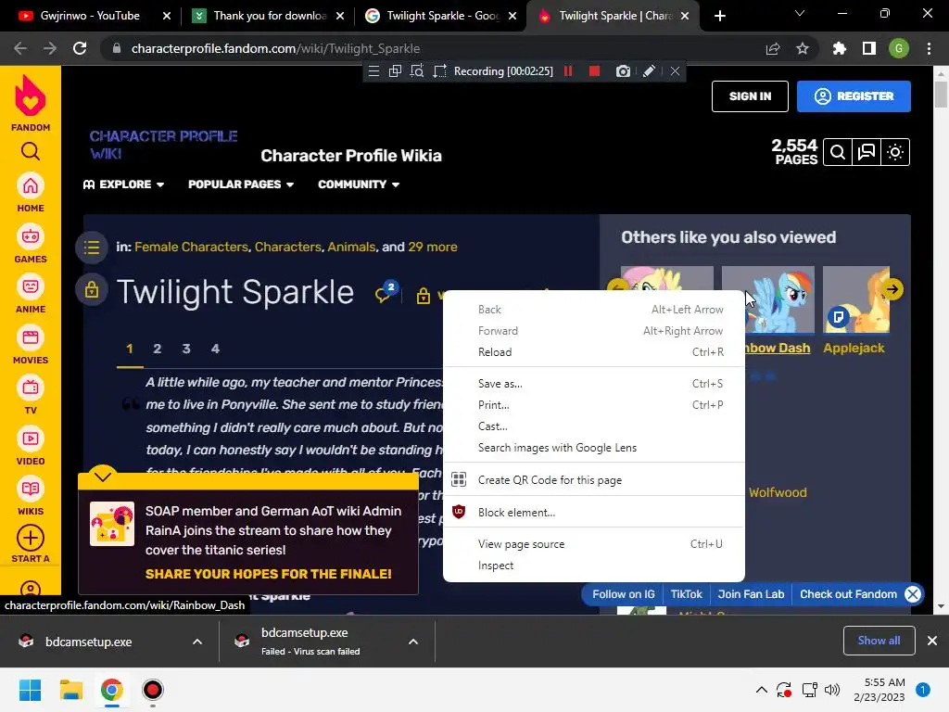Collapse the yellow notification banner chevron

103,476
